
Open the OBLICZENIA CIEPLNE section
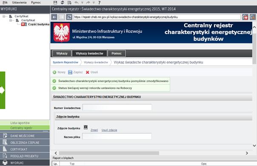coord(25,143)
